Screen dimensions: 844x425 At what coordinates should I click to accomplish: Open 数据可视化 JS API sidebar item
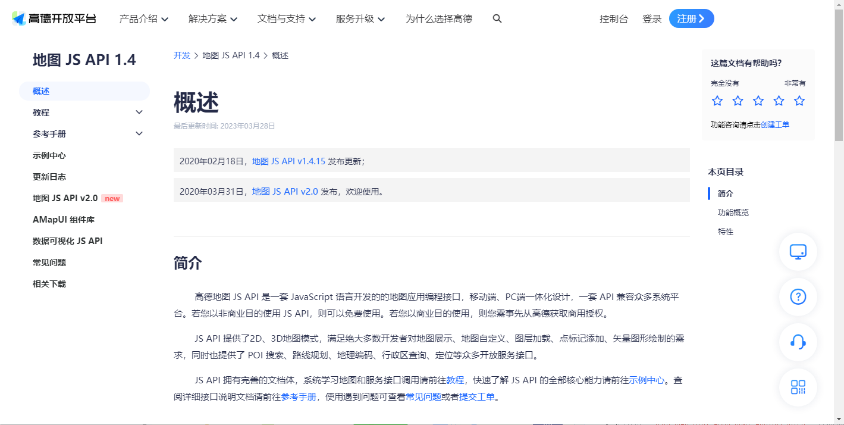tap(68, 241)
